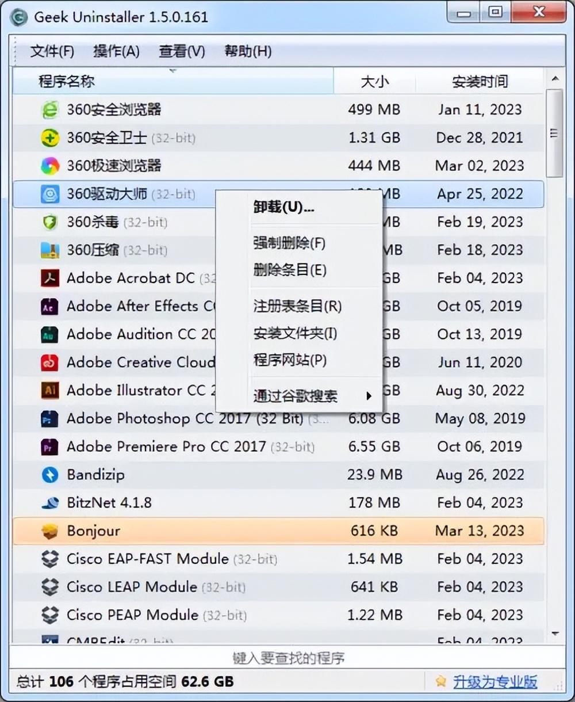Open the 操作(A) menu
This screenshot has height=702, width=575.
(x=116, y=51)
